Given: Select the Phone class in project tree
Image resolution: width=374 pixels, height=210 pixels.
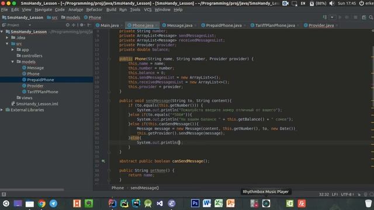Looking at the screenshot, I should (x=33, y=74).
